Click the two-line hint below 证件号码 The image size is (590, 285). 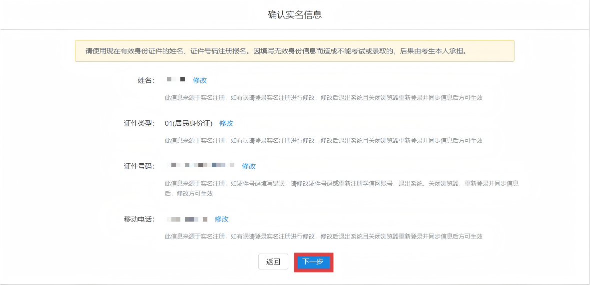(341, 188)
